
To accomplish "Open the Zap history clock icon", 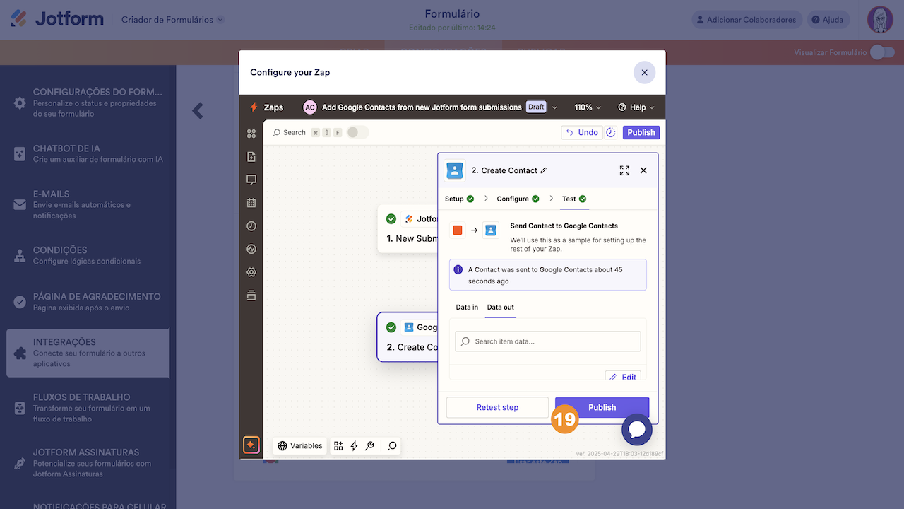I will pyautogui.click(x=251, y=226).
